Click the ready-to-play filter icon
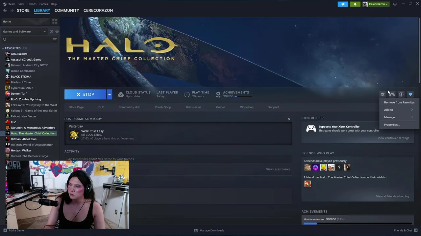The width and height of the screenshot is (421, 236). pos(57,31)
